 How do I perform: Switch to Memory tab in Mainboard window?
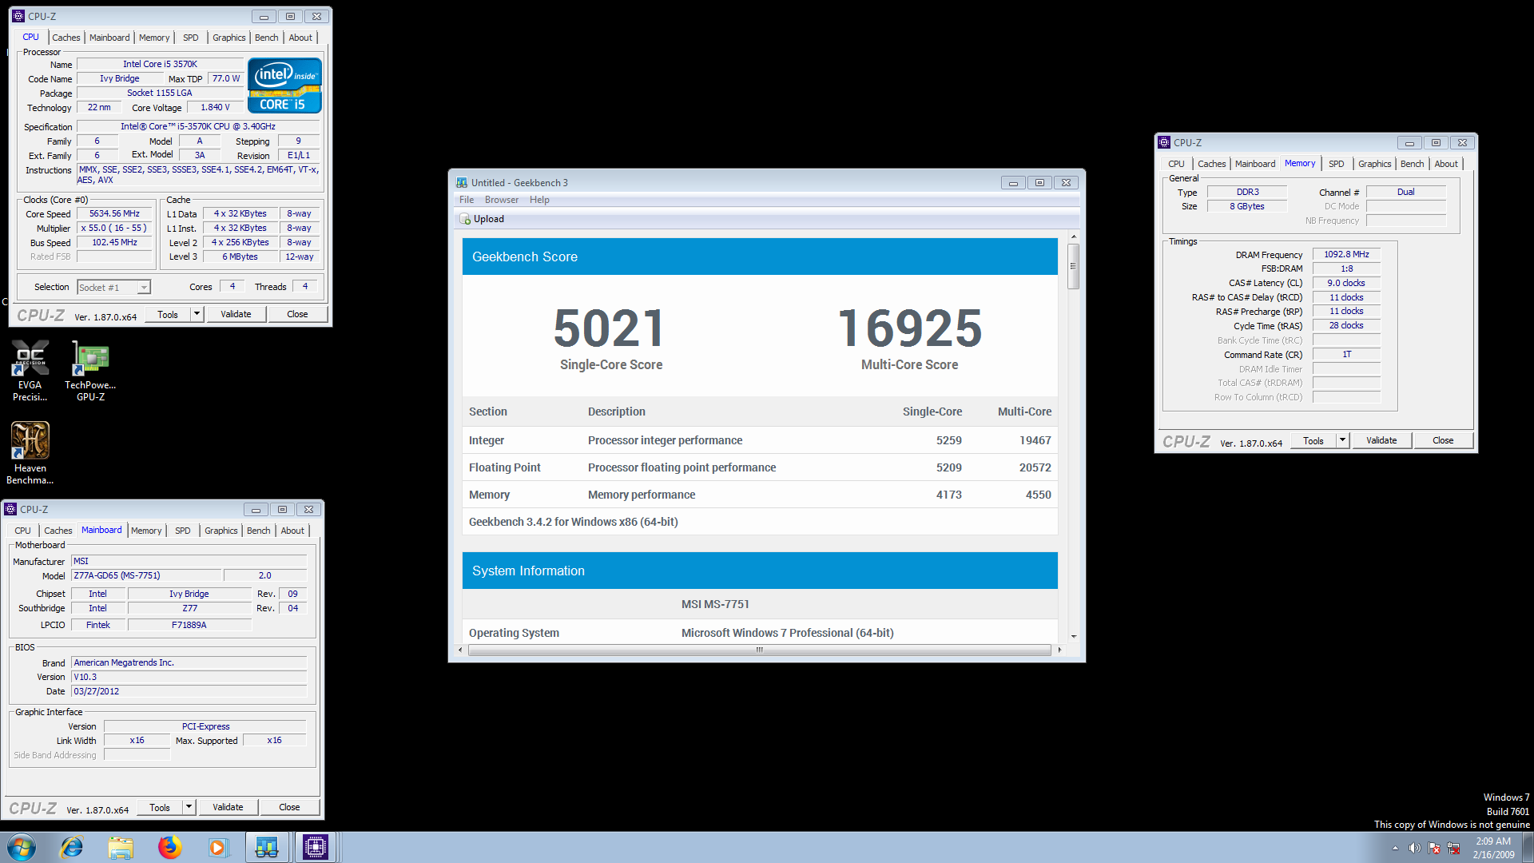(x=146, y=531)
